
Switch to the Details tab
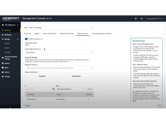[37, 33]
